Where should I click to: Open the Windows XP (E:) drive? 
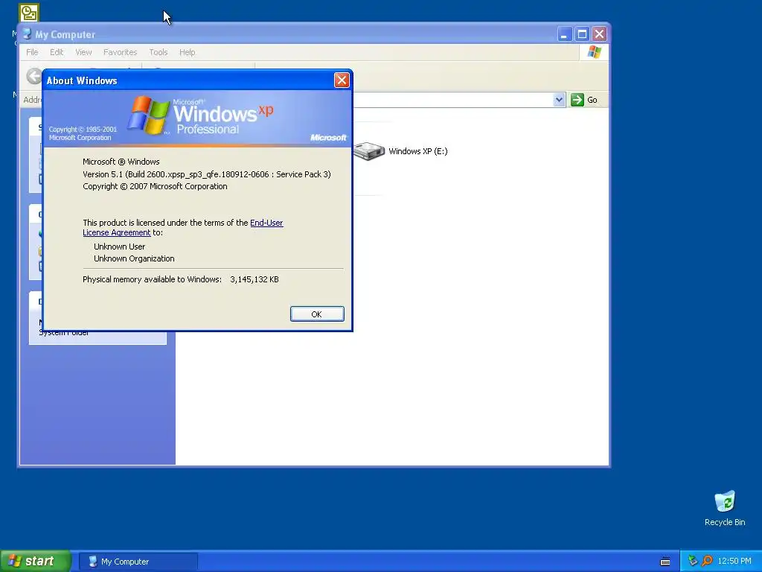(401, 150)
